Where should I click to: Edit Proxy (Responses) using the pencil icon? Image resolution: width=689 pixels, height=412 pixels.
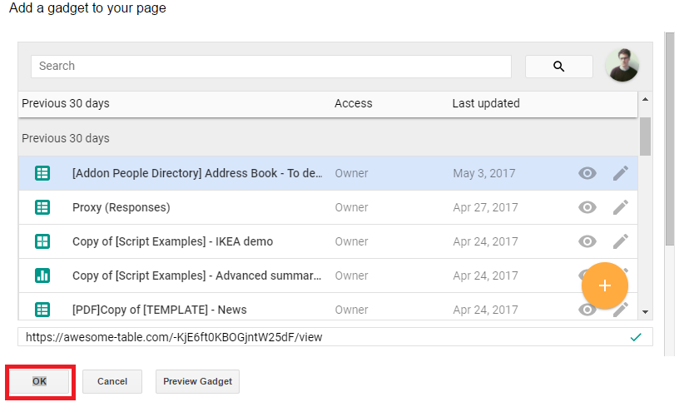pos(621,207)
